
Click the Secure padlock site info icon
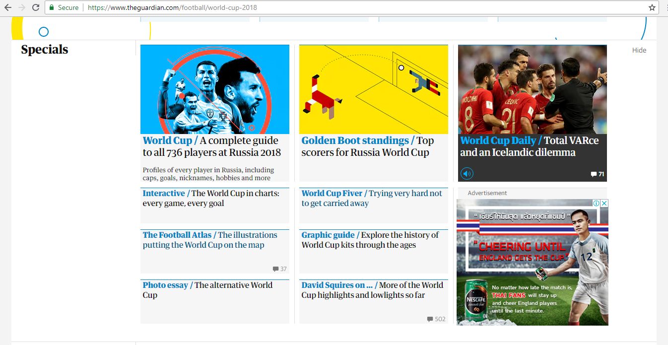[x=52, y=8]
